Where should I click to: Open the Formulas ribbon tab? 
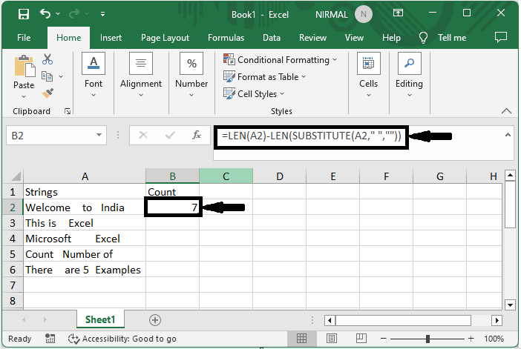(226, 38)
